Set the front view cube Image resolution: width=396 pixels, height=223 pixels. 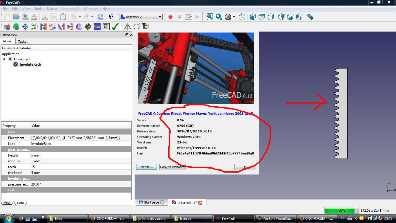click(x=253, y=17)
